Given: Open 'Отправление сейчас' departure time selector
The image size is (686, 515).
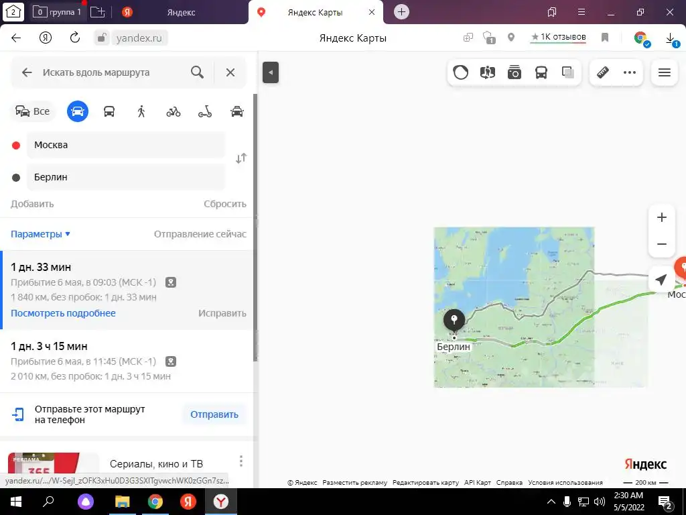Looking at the screenshot, I should pos(200,234).
